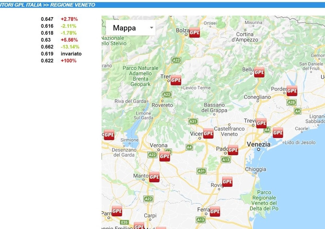Screen dimensions: 325x229
Task: Open the GPL marker near Verona
Action: coord(165,156)
